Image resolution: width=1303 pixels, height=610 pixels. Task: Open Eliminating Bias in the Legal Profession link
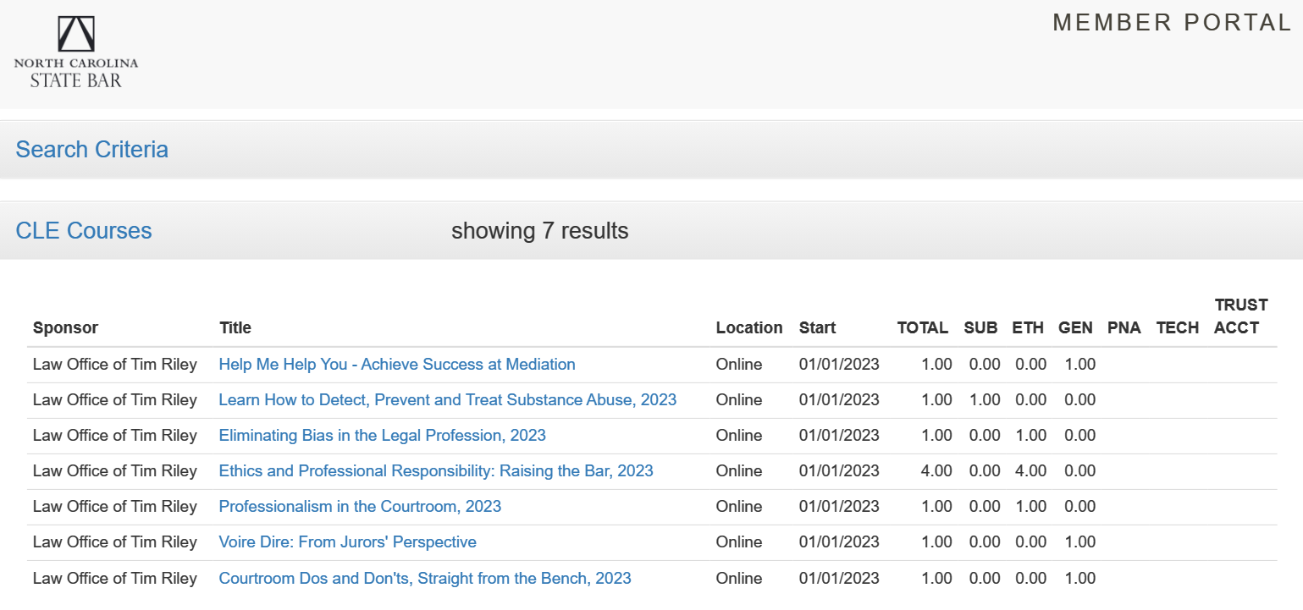(382, 436)
